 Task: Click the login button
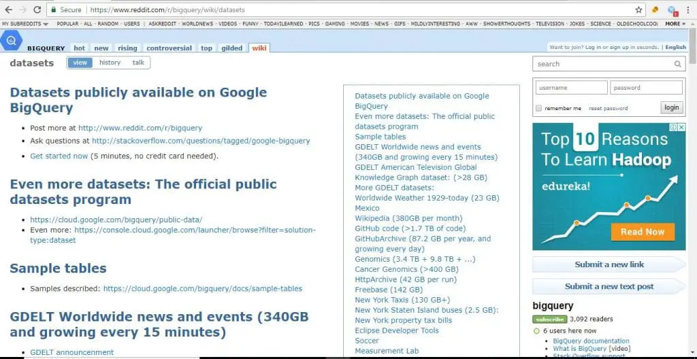click(672, 107)
